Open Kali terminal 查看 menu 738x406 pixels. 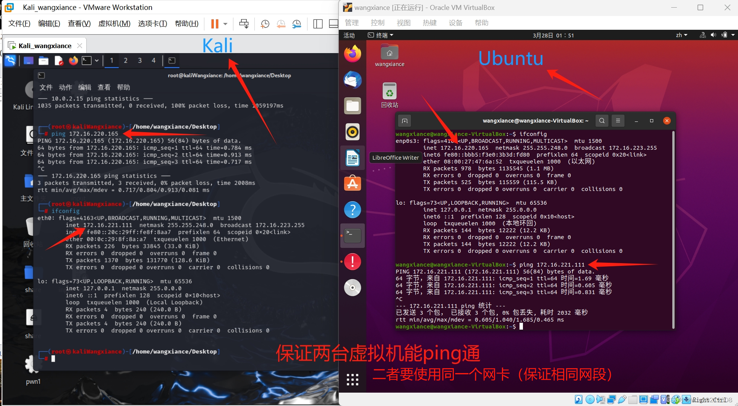(104, 87)
